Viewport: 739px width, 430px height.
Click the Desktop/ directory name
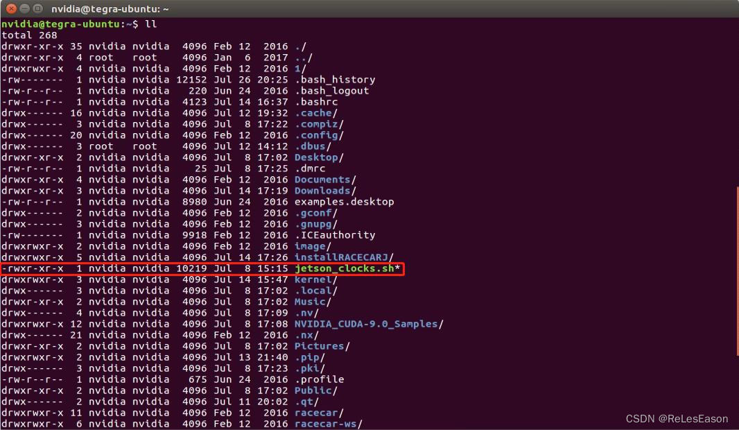[319, 157]
